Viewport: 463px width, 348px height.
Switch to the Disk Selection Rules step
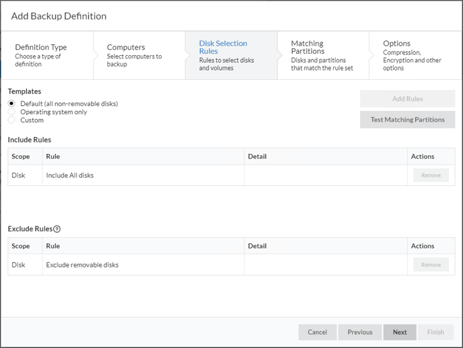[231, 55]
